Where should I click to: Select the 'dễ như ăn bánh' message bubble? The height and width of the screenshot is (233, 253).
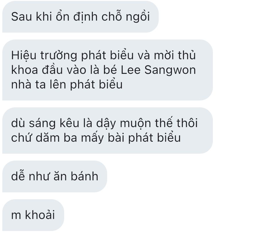[55, 176]
